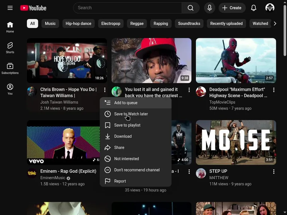Focus the Search input field
The image size is (287, 215).
coord(128,8)
